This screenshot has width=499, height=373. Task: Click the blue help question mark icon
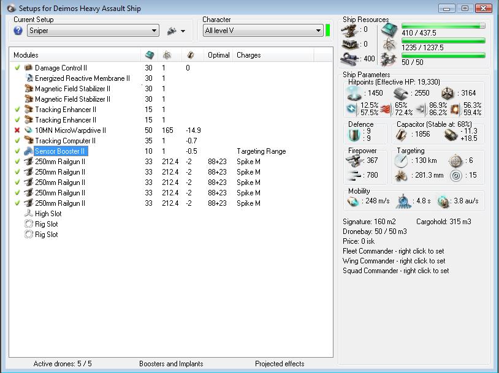tap(18, 31)
